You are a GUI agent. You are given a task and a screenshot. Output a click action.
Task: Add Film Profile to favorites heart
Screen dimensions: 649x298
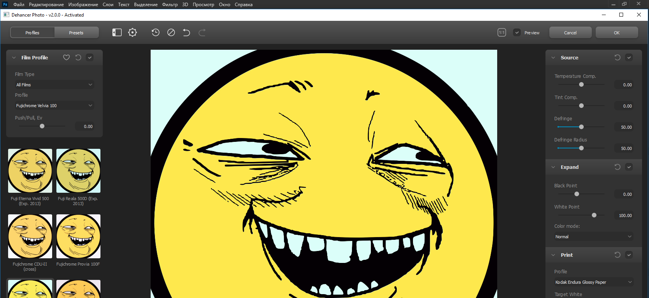click(x=66, y=57)
